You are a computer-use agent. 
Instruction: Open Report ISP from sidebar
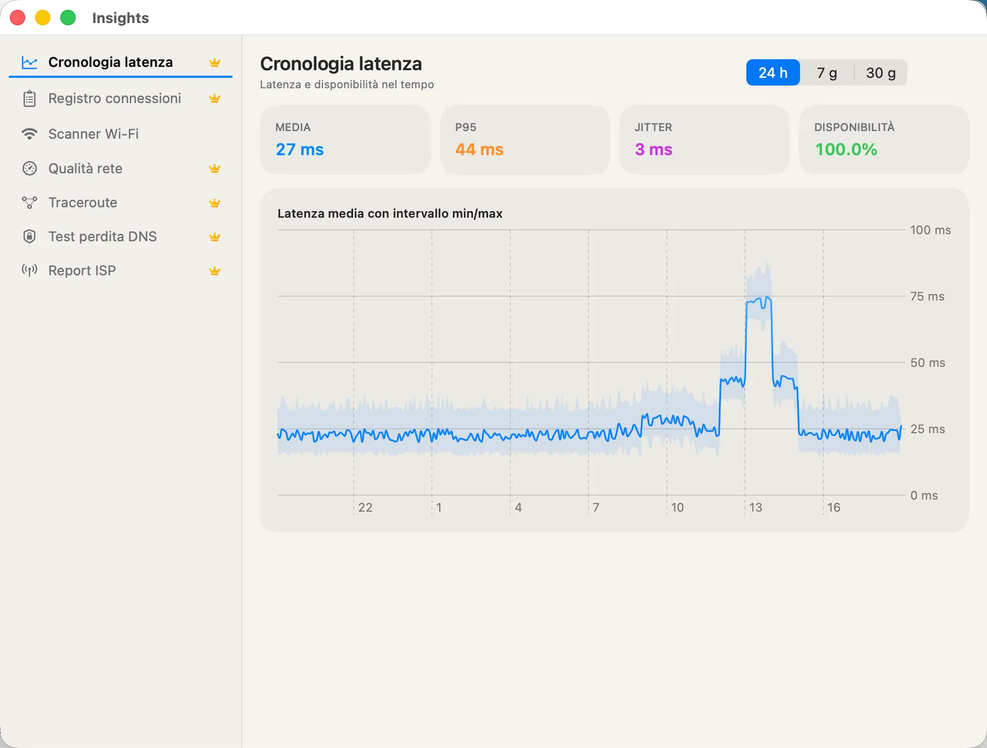(121, 270)
